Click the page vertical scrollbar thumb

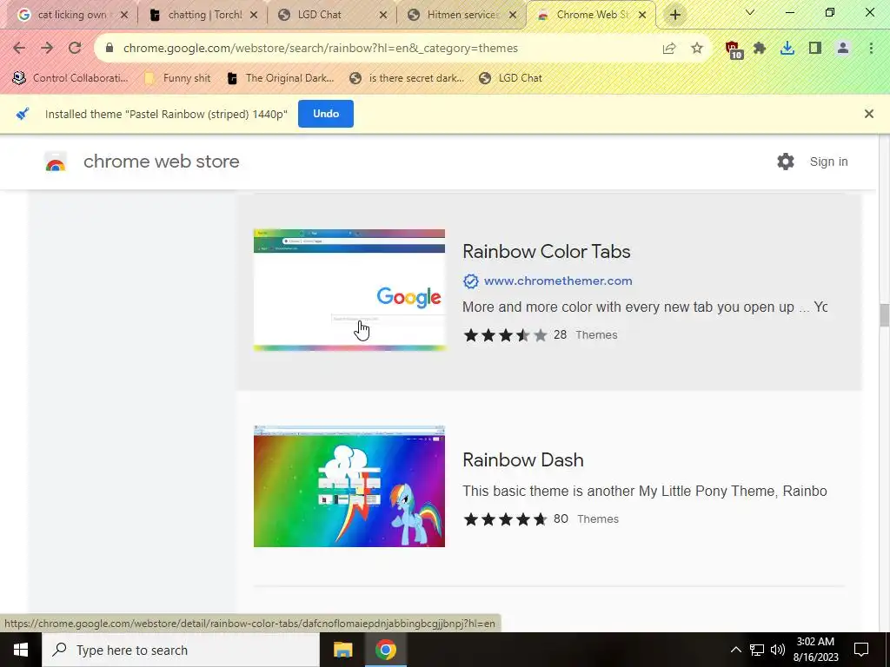884,314
